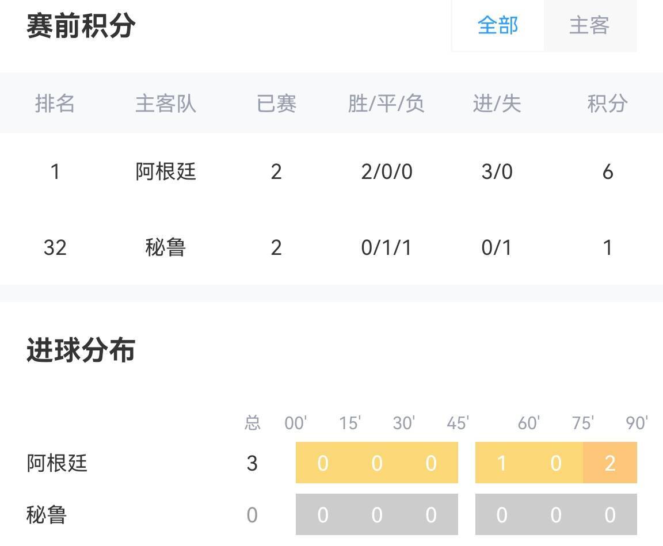Click Argentina's 3/0 goals for/against value
663x546 pixels.
(497, 171)
